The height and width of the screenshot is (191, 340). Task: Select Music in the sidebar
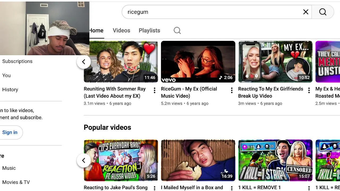point(9,168)
